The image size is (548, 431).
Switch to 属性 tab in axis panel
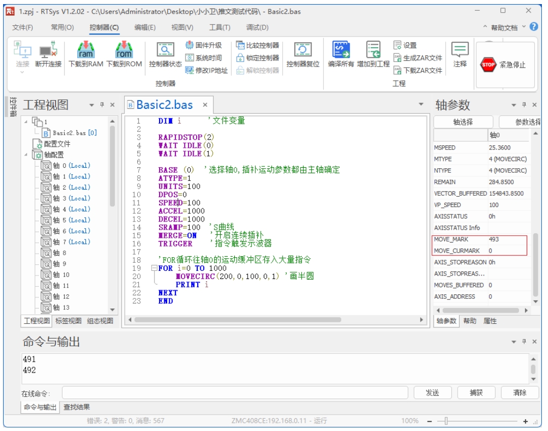[490, 321]
